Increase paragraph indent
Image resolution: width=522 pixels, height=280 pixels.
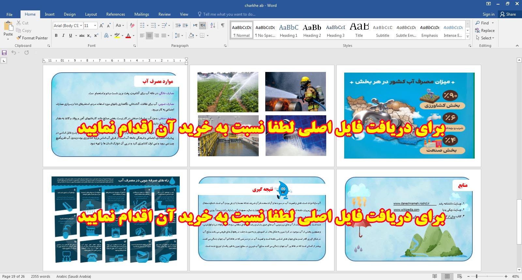click(x=185, y=25)
